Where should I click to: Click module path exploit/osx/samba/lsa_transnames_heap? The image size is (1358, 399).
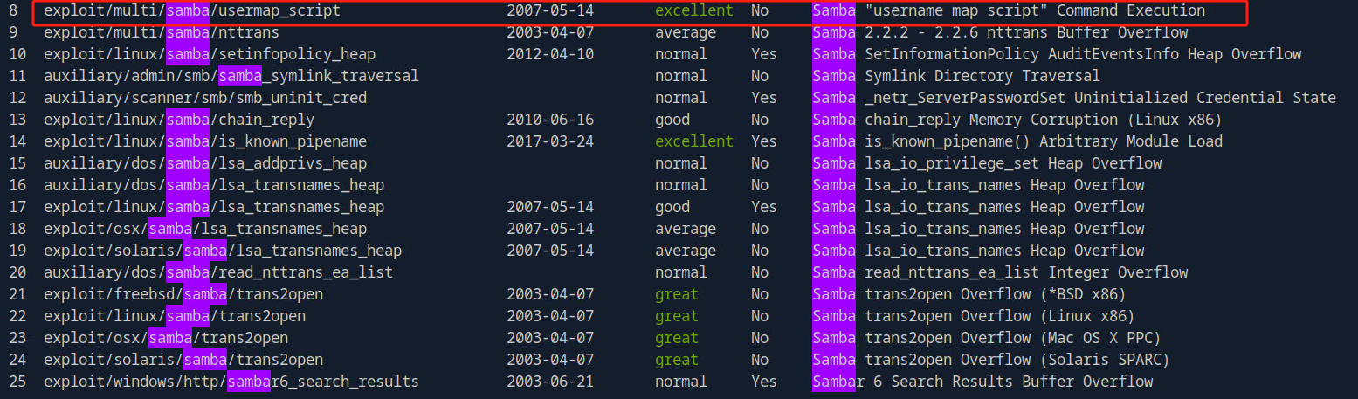tap(205, 230)
